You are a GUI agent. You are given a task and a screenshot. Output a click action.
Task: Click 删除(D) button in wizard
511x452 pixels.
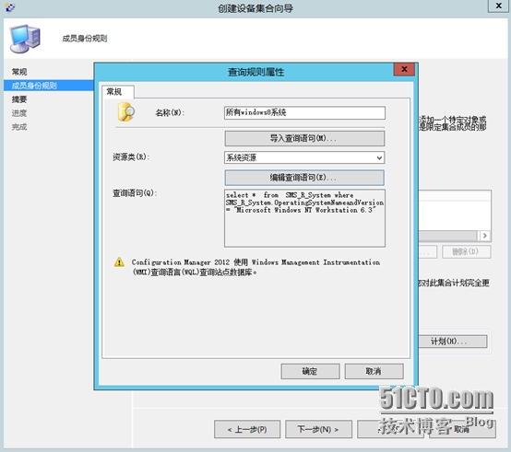pyautogui.click(x=467, y=251)
